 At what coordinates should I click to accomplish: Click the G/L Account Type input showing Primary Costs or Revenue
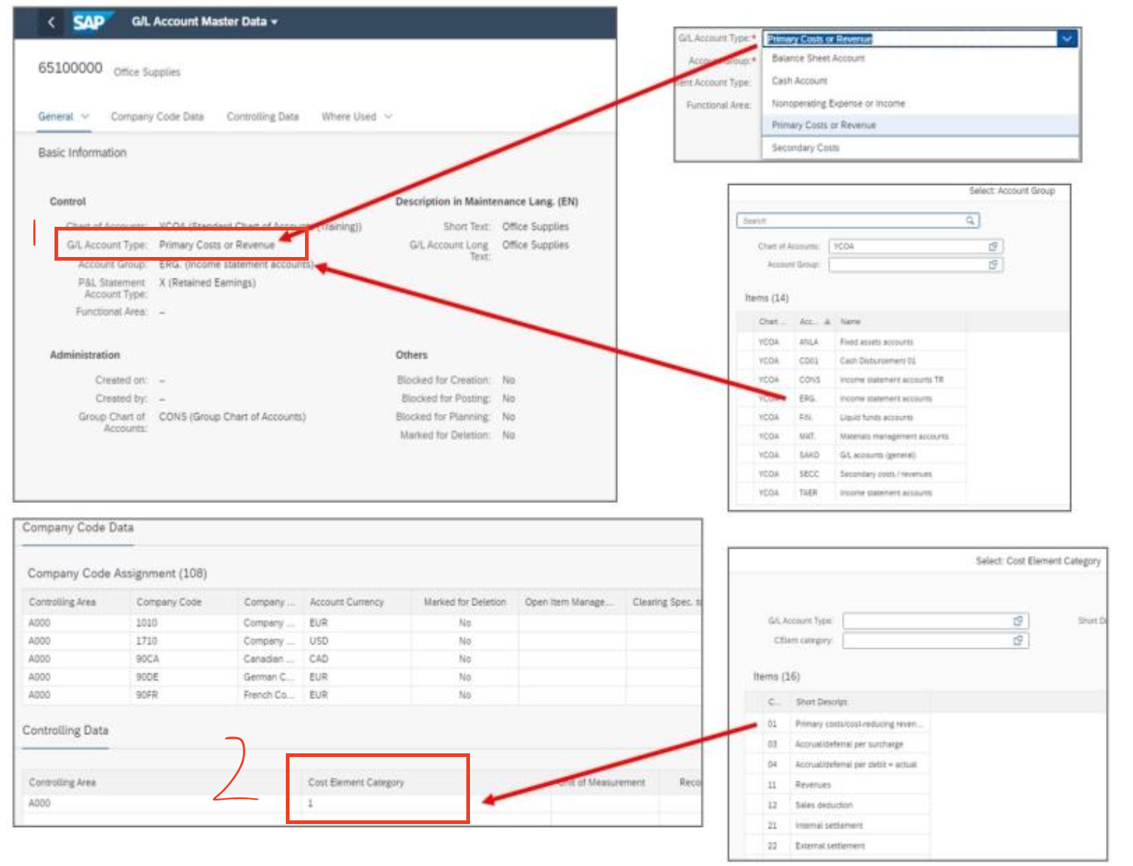click(911, 39)
